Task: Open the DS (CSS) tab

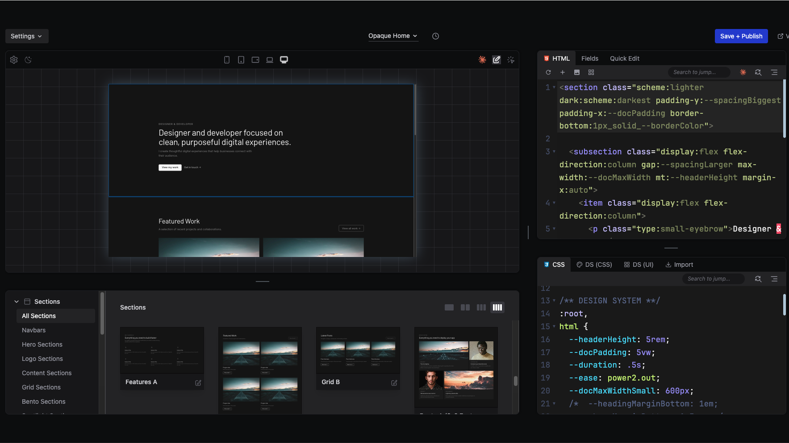Action: pyautogui.click(x=594, y=265)
